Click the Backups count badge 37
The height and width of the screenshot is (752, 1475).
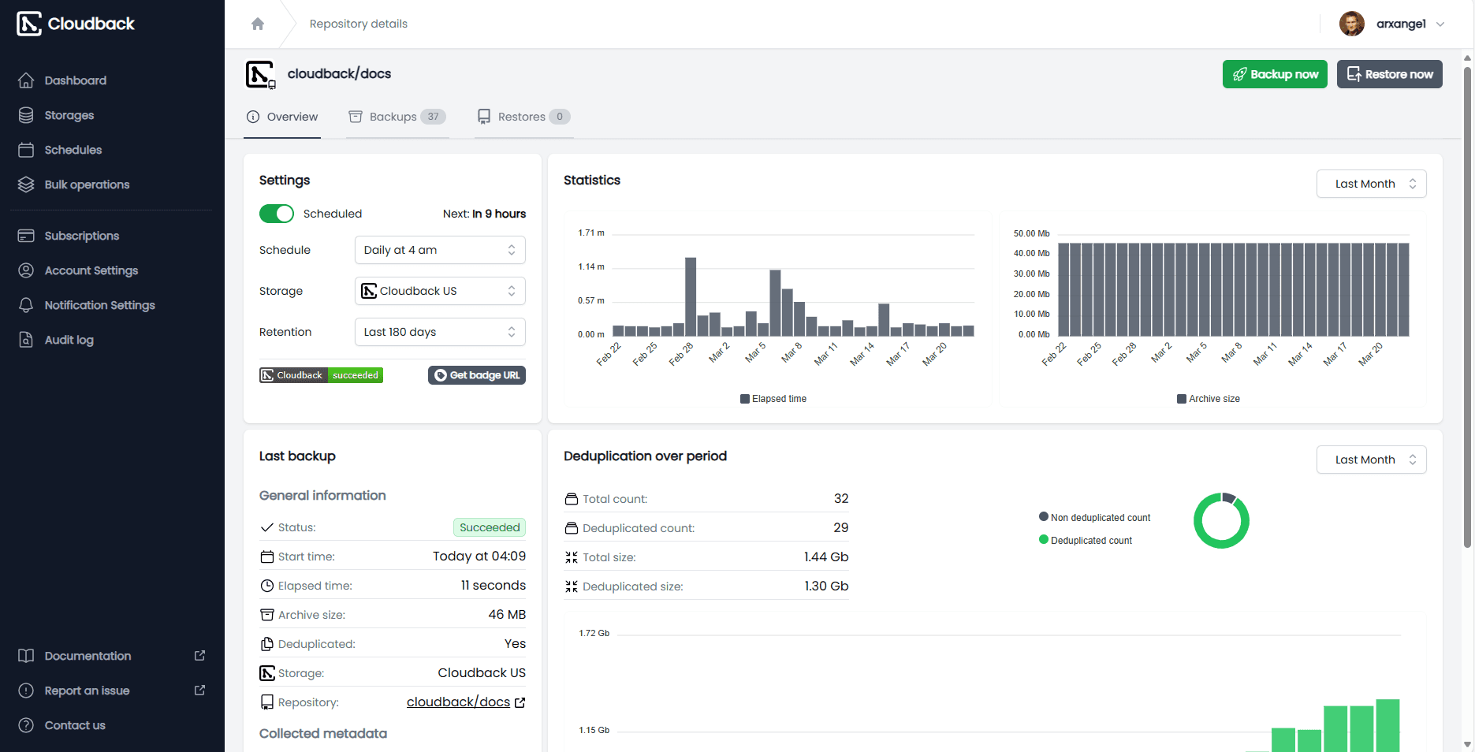(433, 117)
